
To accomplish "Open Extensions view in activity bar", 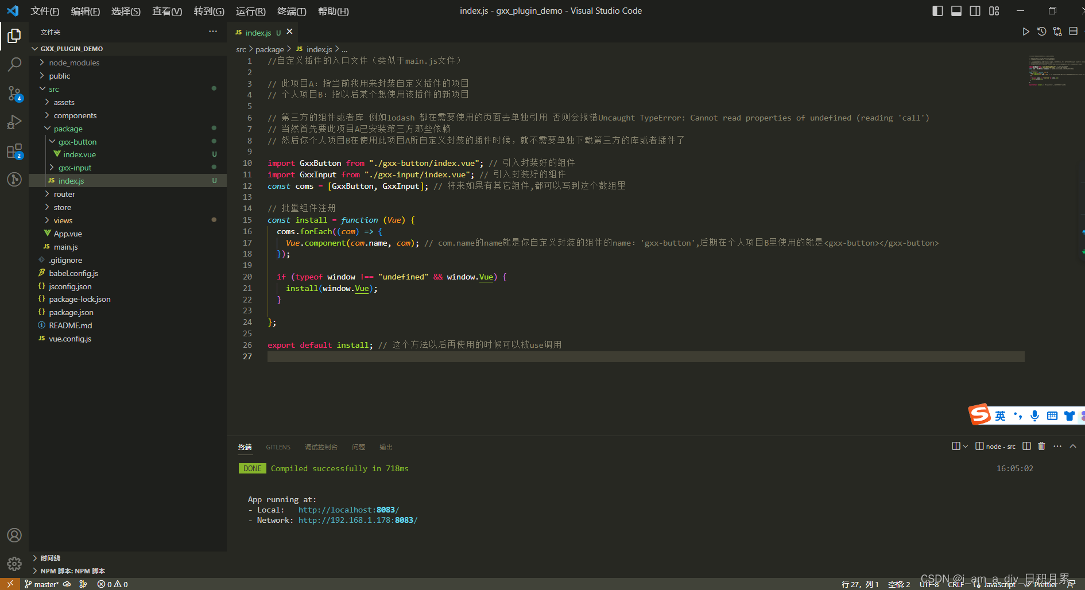I will tap(14, 151).
